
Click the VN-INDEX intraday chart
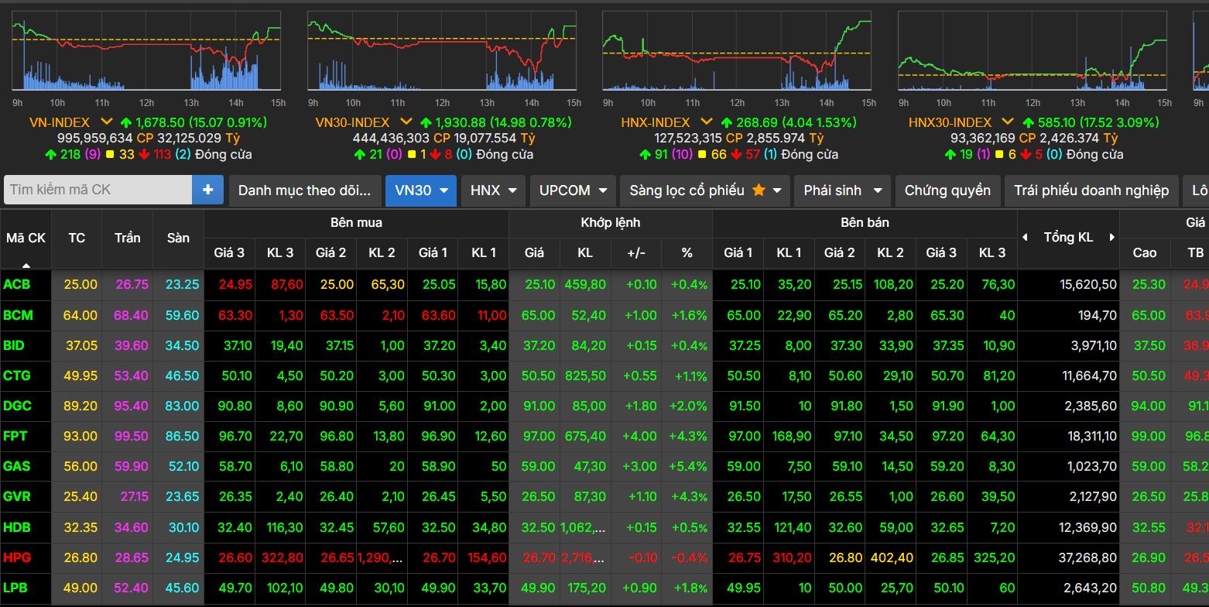coord(147,53)
